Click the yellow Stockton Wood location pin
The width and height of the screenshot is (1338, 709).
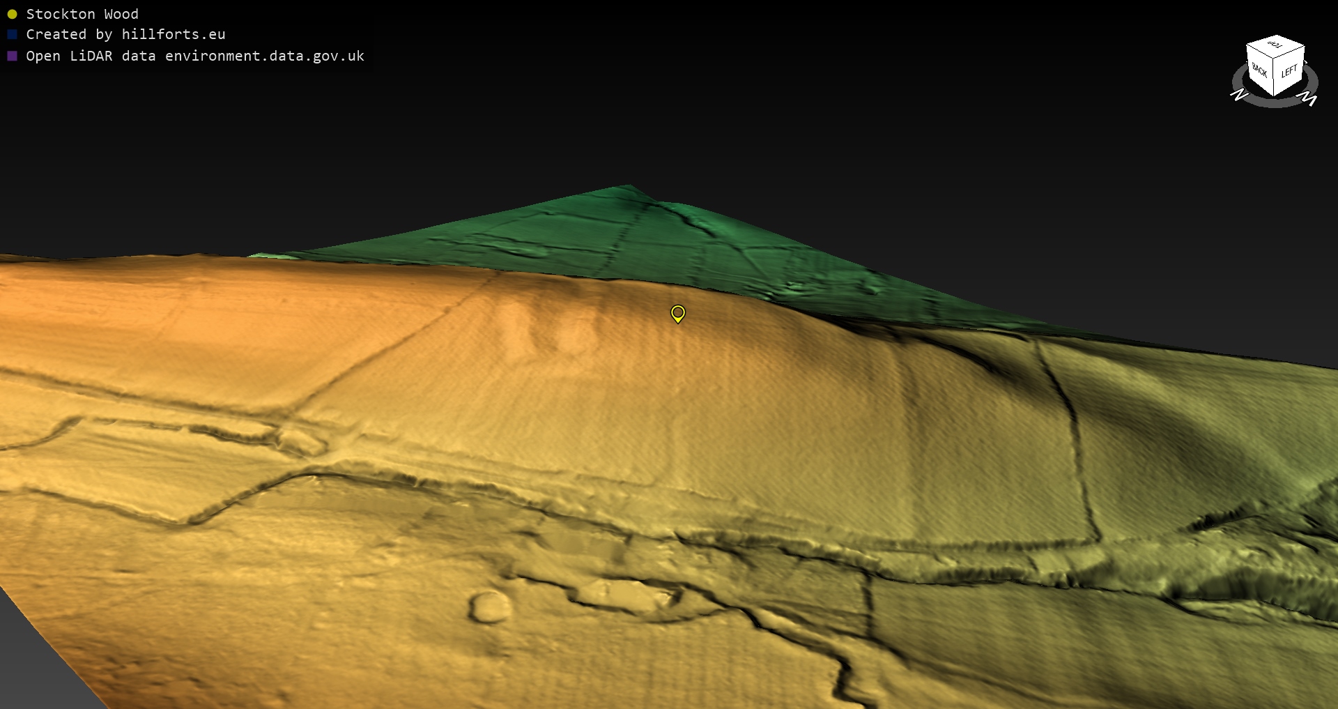pyautogui.click(x=677, y=314)
